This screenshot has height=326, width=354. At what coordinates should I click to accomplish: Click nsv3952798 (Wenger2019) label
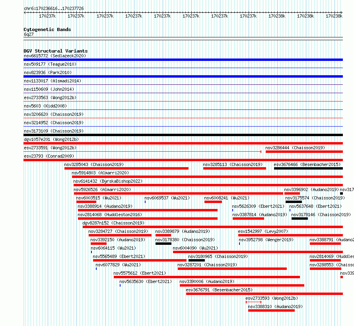266,240
